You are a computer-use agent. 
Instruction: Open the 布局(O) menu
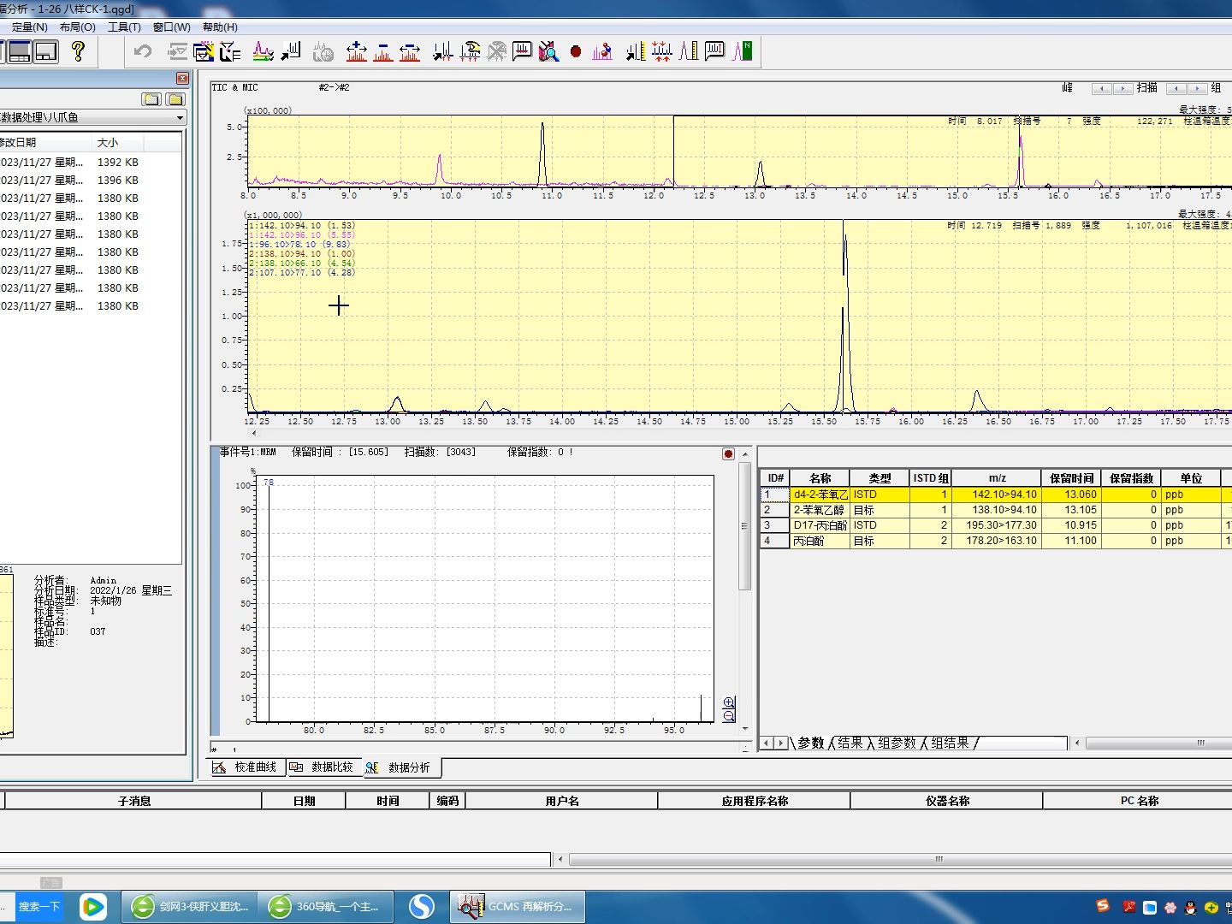click(x=78, y=27)
